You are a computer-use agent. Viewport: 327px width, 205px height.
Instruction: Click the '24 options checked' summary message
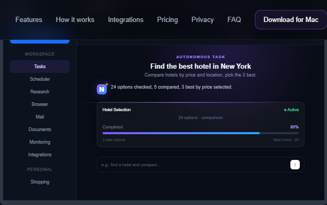[172, 87]
